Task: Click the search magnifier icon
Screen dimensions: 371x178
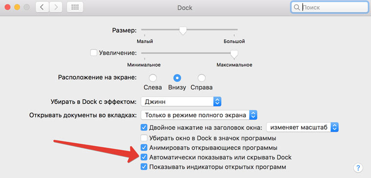Action: tap(296, 7)
